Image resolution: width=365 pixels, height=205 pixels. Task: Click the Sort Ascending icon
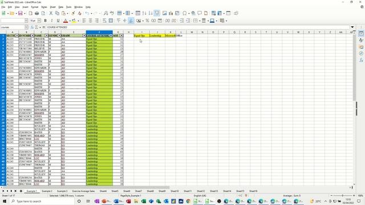pos(144,13)
